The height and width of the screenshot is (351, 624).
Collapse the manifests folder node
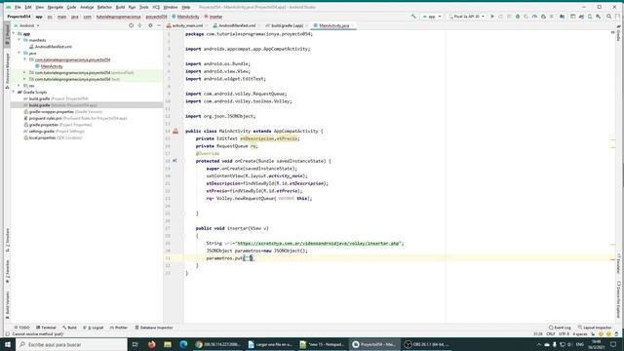pyautogui.click(x=19, y=40)
